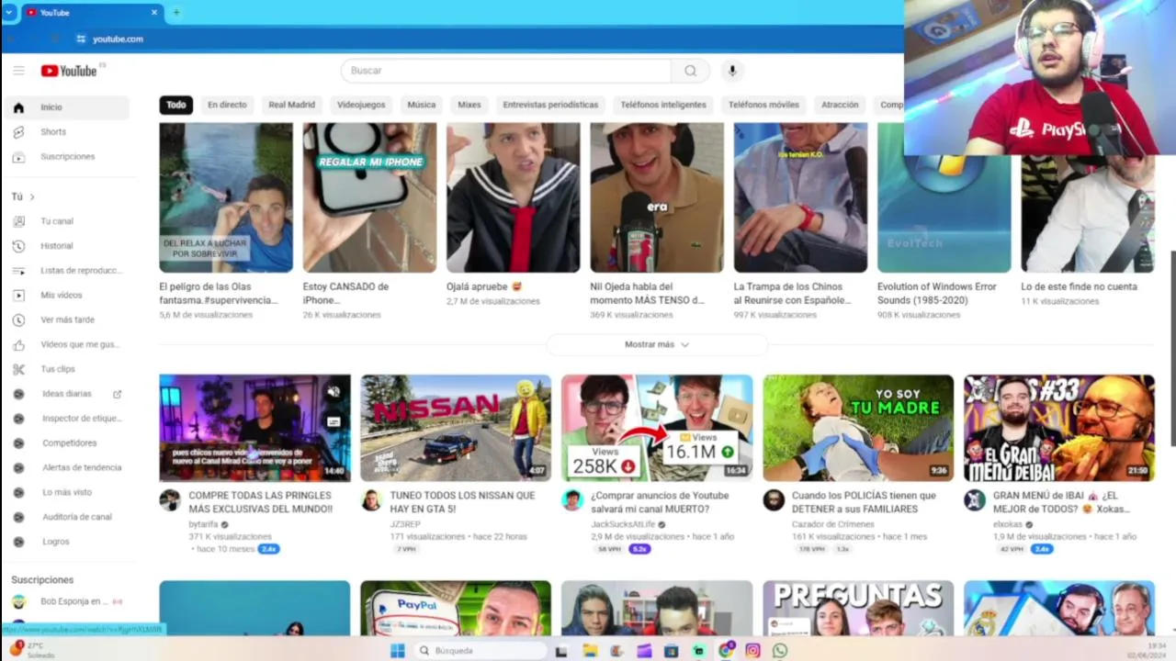Open Alertas de tendencia item
The image size is (1176, 661).
tap(65, 468)
